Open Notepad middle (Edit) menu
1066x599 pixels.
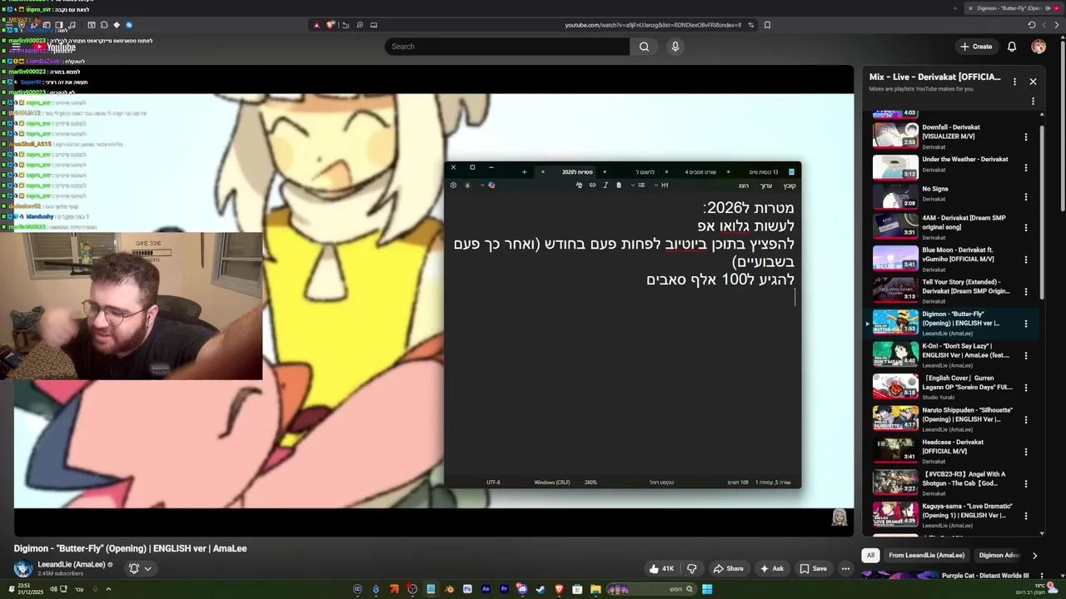click(x=766, y=186)
